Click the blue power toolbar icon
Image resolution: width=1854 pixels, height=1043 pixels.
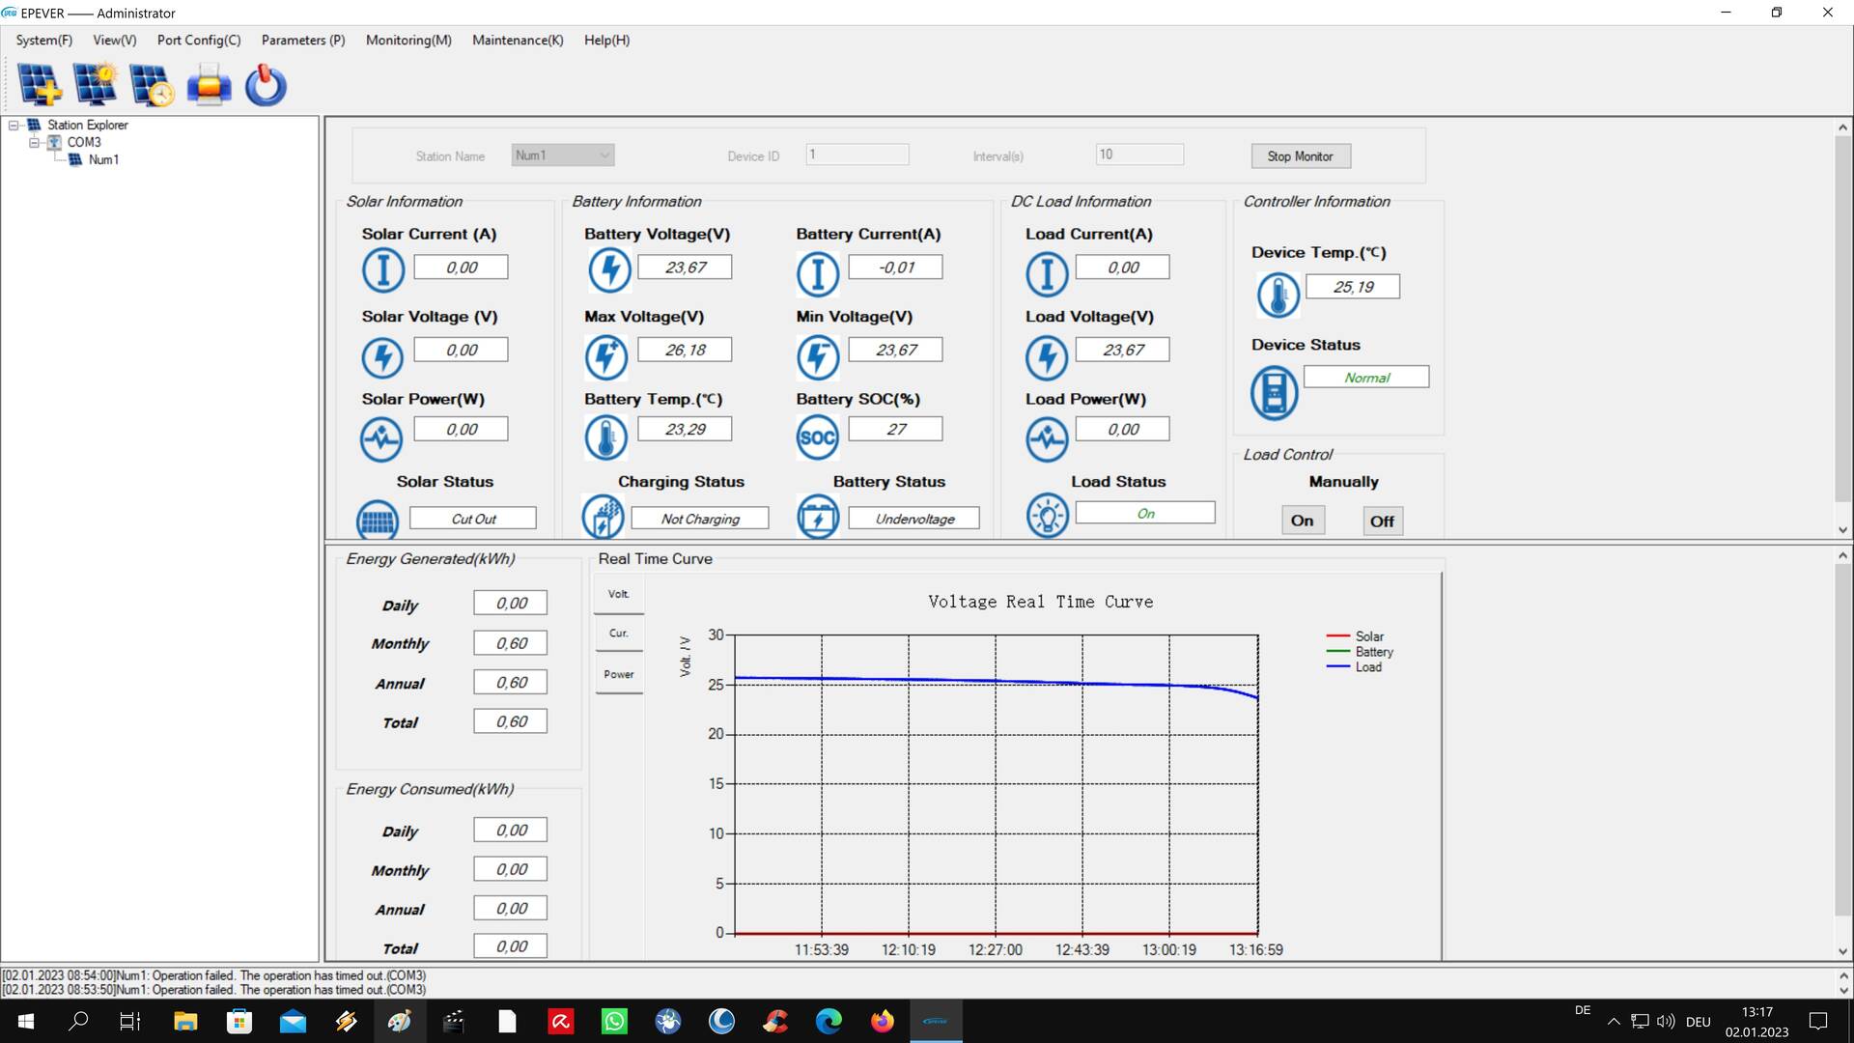(266, 85)
